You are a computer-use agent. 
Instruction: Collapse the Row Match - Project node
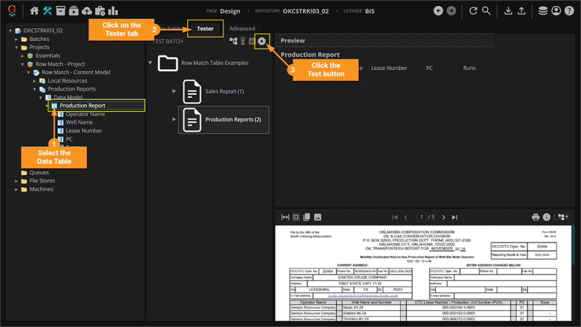pyautogui.click(x=22, y=64)
